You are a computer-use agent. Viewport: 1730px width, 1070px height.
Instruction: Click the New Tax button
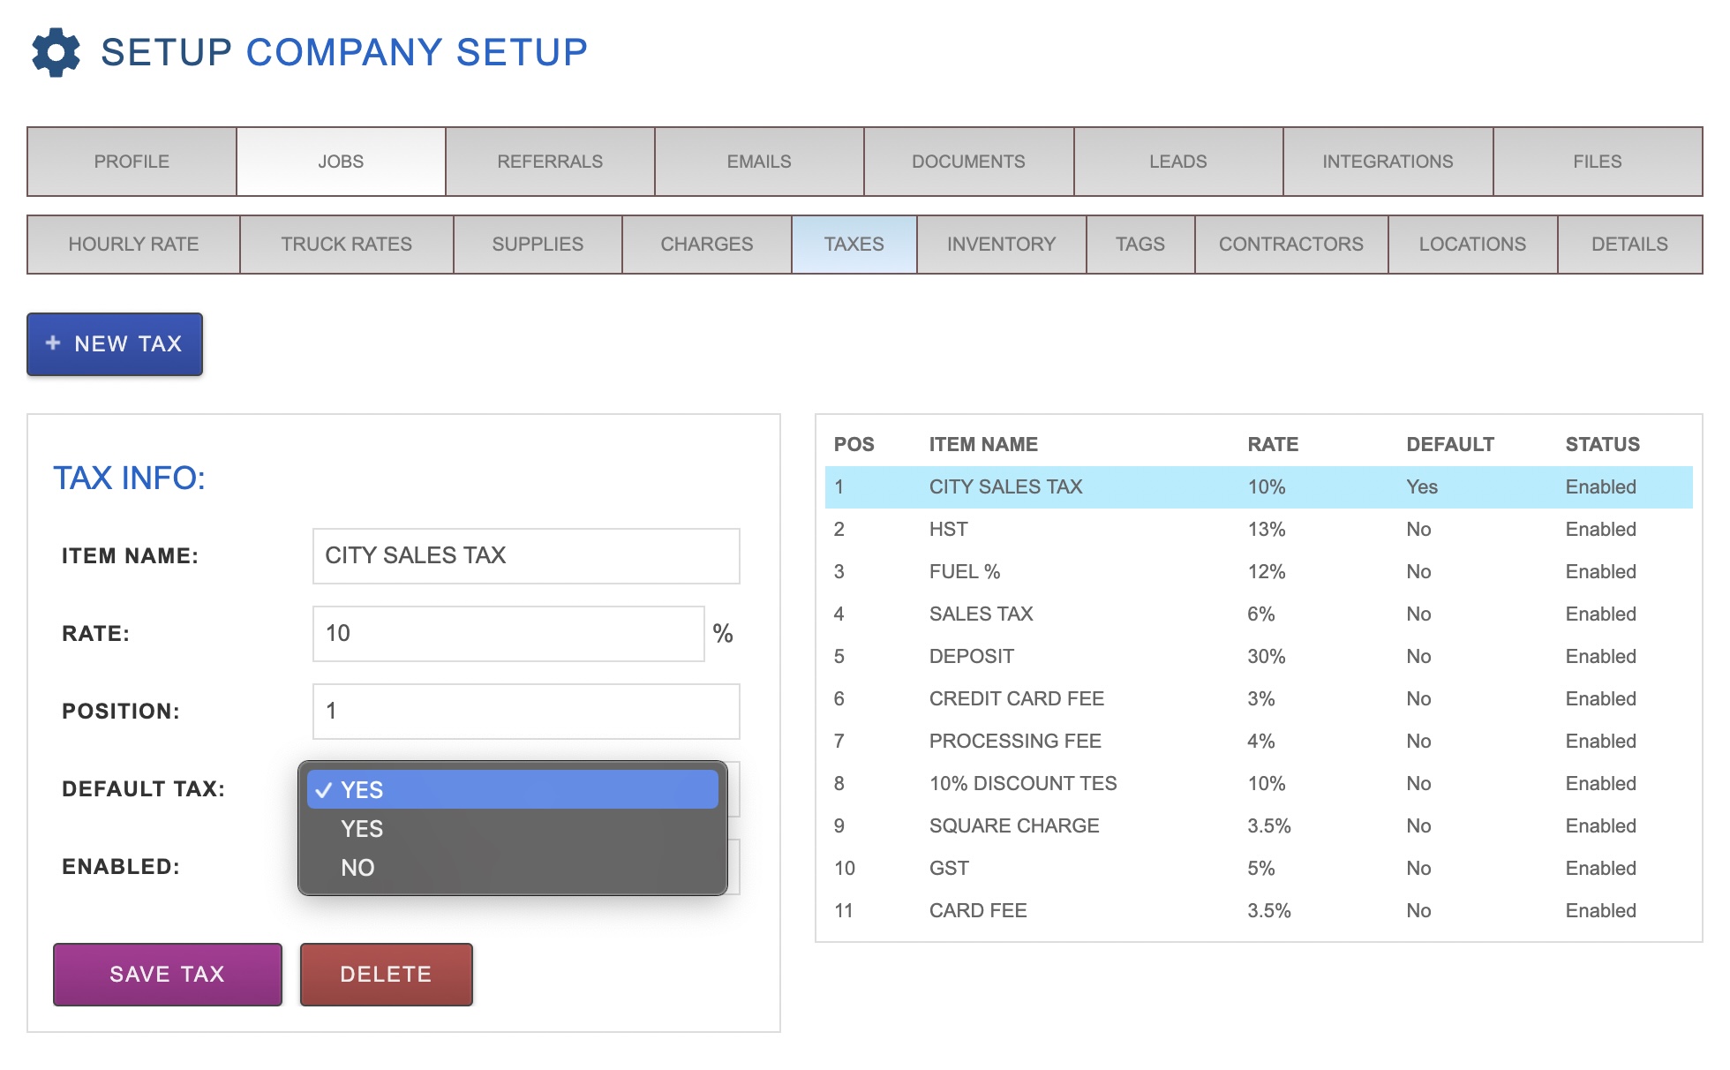point(115,344)
